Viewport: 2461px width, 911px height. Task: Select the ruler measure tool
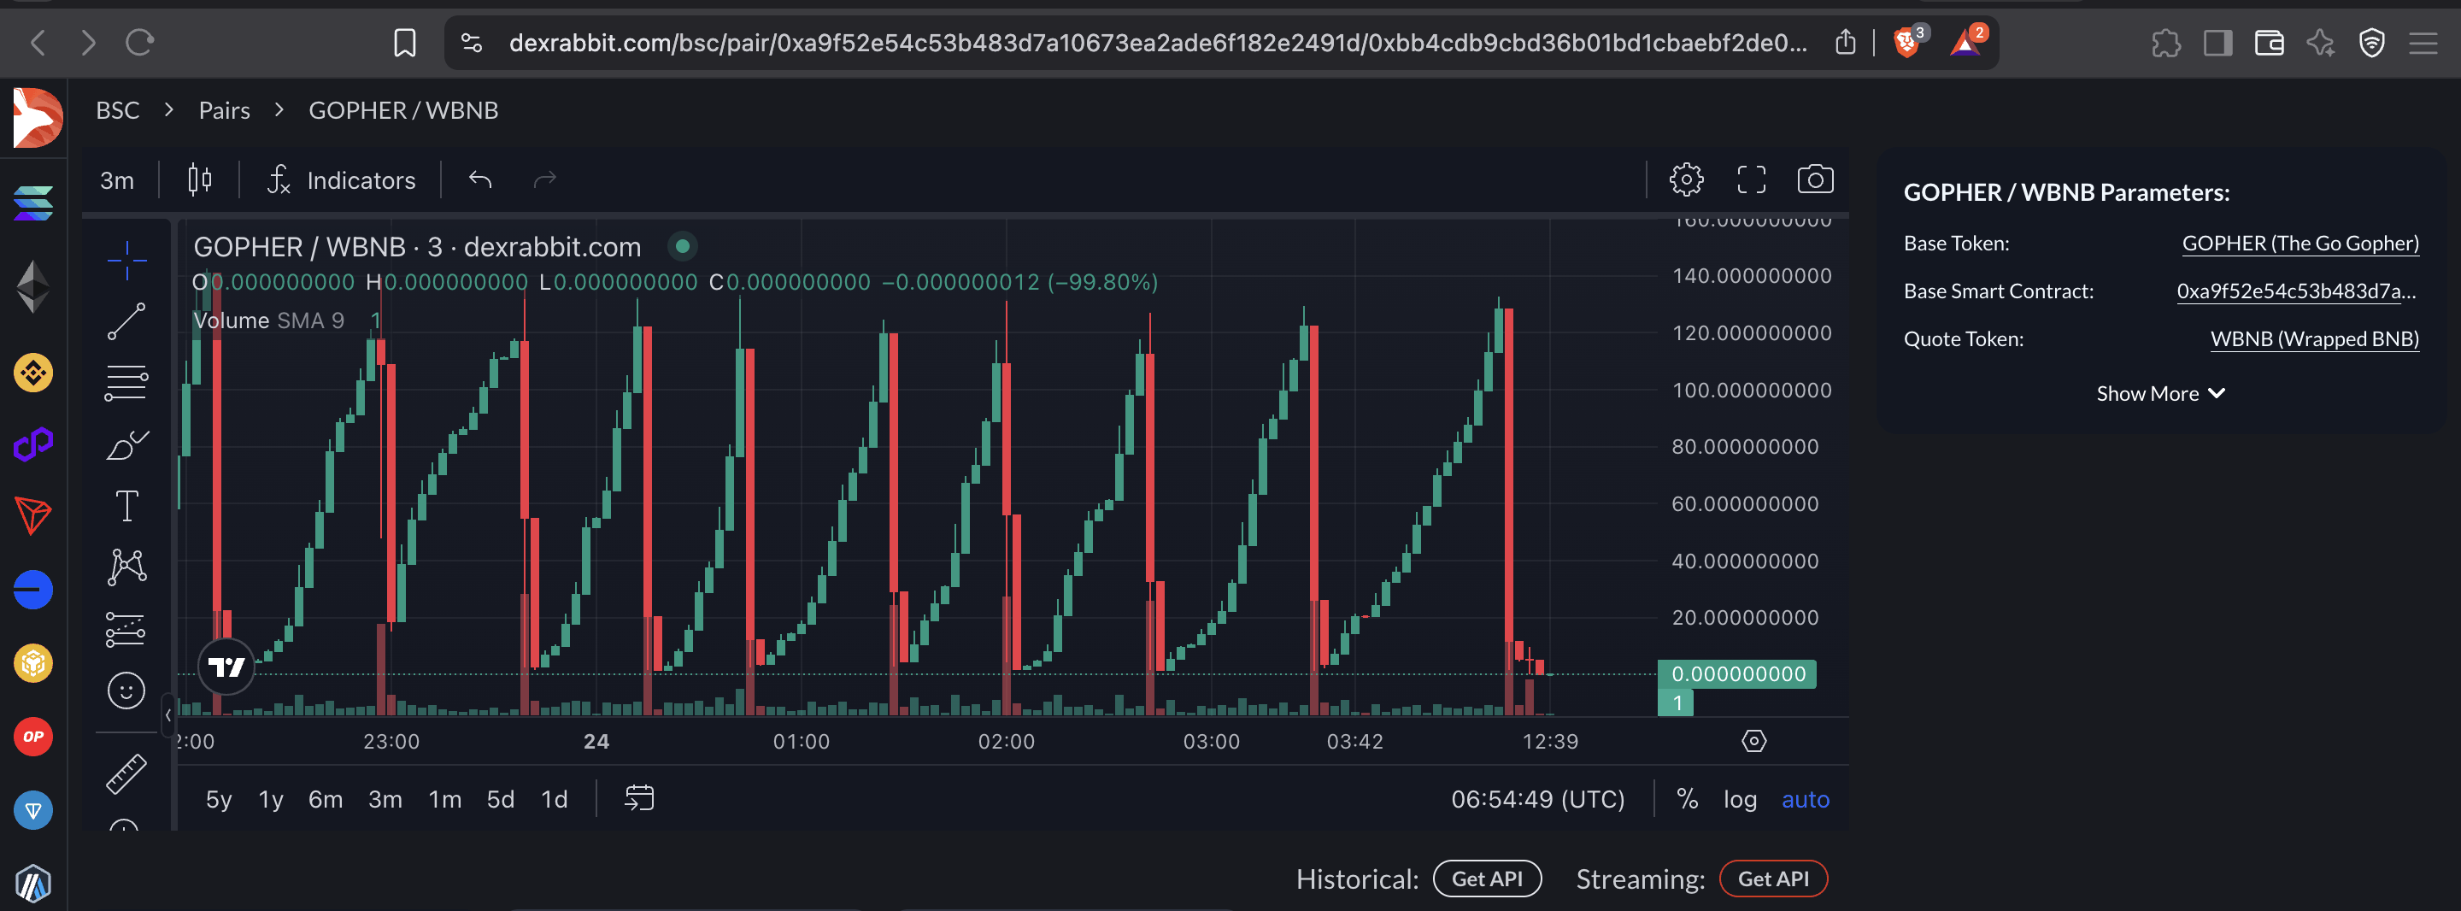[x=126, y=773]
